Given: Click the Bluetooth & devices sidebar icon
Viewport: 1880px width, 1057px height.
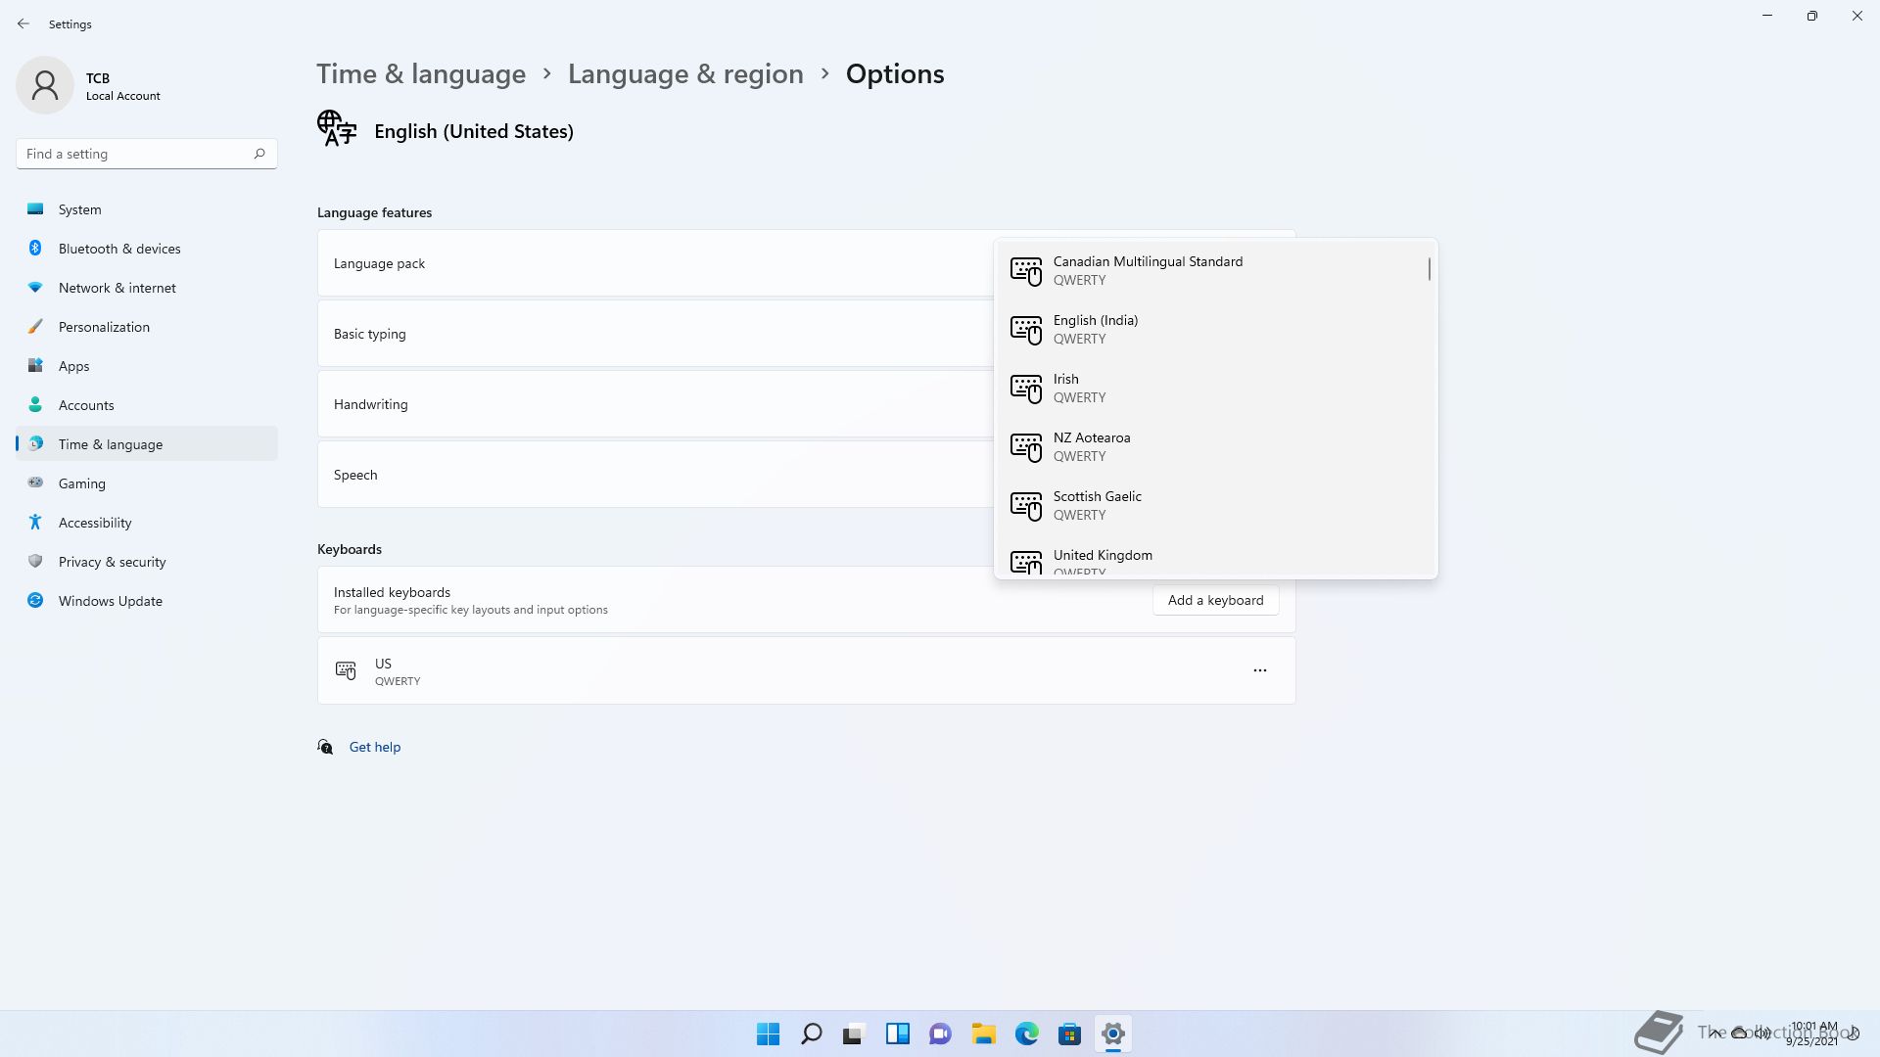Looking at the screenshot, I should click(x=35, y=249).
